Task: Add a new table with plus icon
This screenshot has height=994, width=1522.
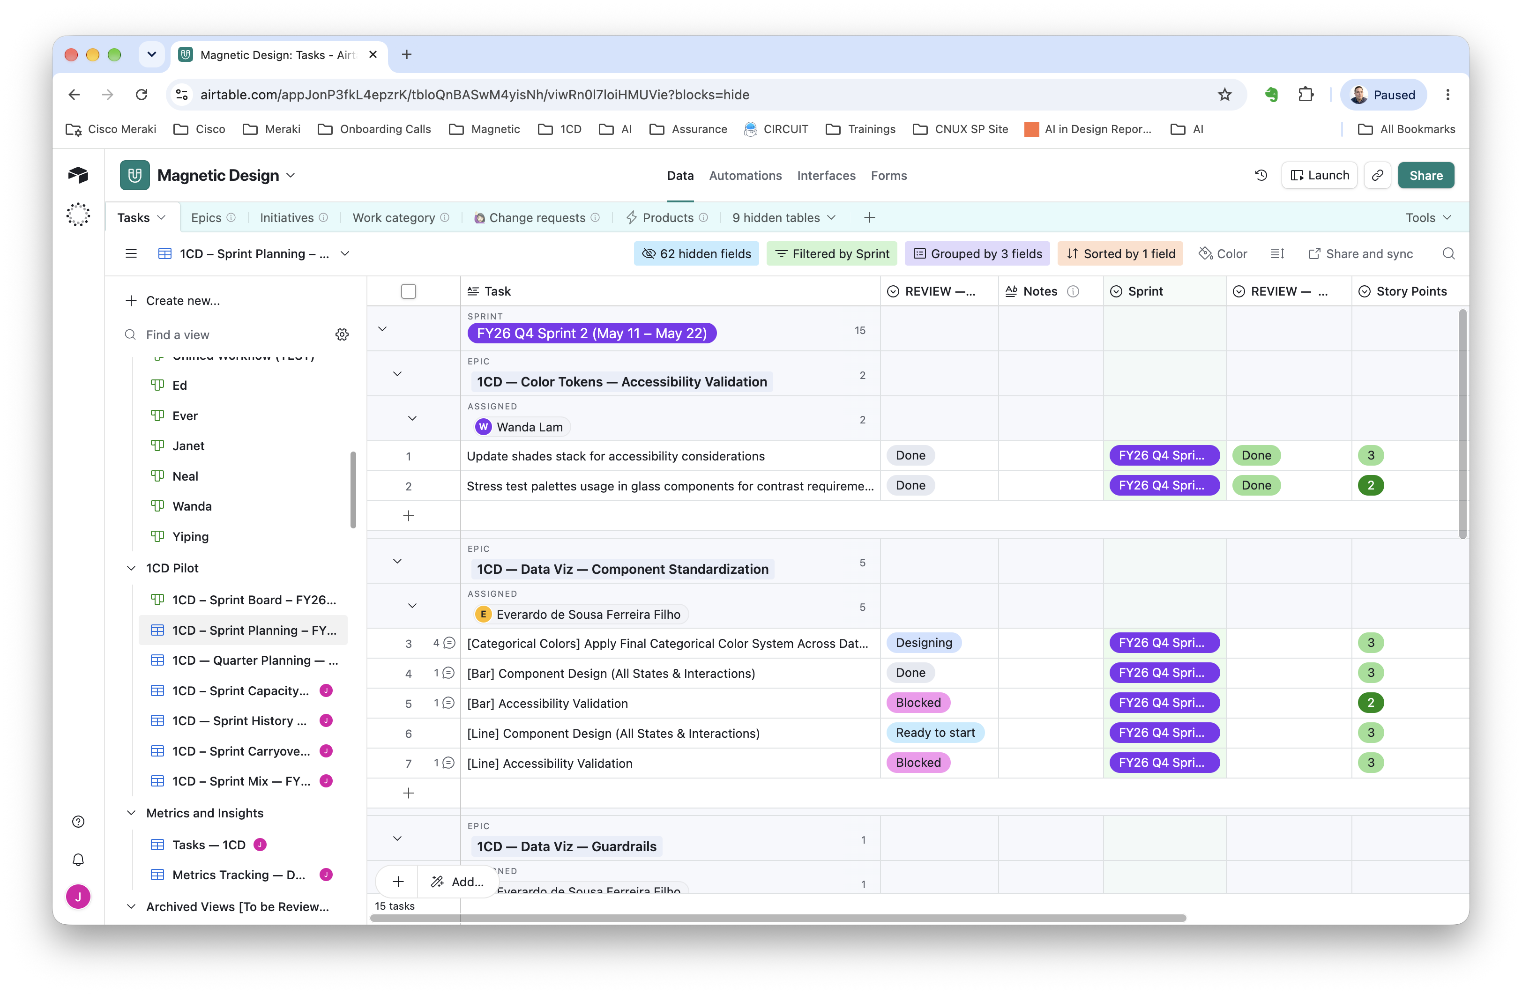Action: [x=869, y=217]
